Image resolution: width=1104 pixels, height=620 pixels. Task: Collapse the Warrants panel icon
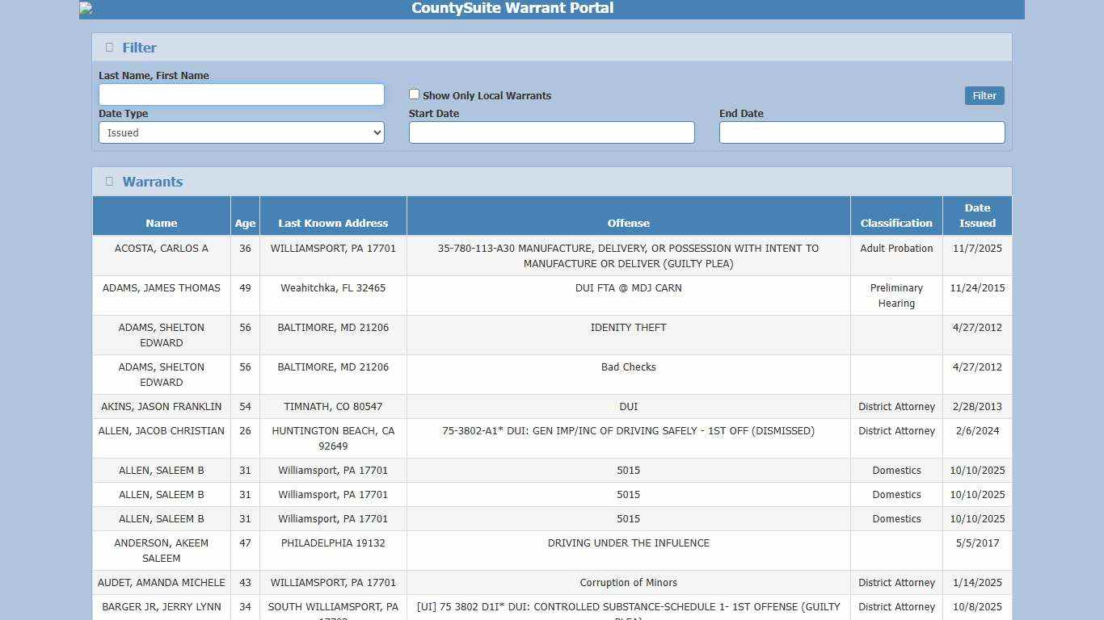point(109,181)
